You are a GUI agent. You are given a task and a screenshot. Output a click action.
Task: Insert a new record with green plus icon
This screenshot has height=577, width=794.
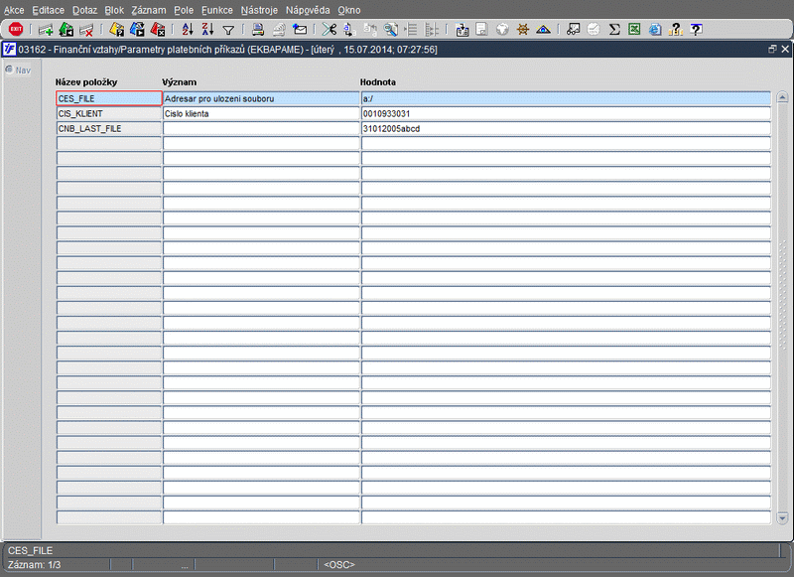pos(46,30)
